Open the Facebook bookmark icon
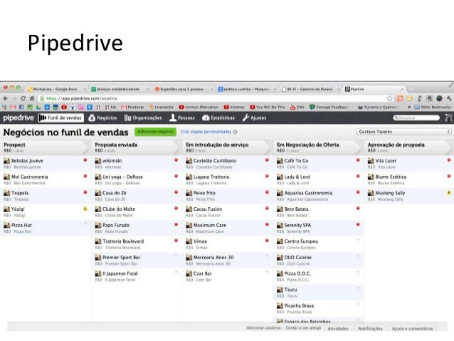The image size is (454, 341). (x=21, y=107)
